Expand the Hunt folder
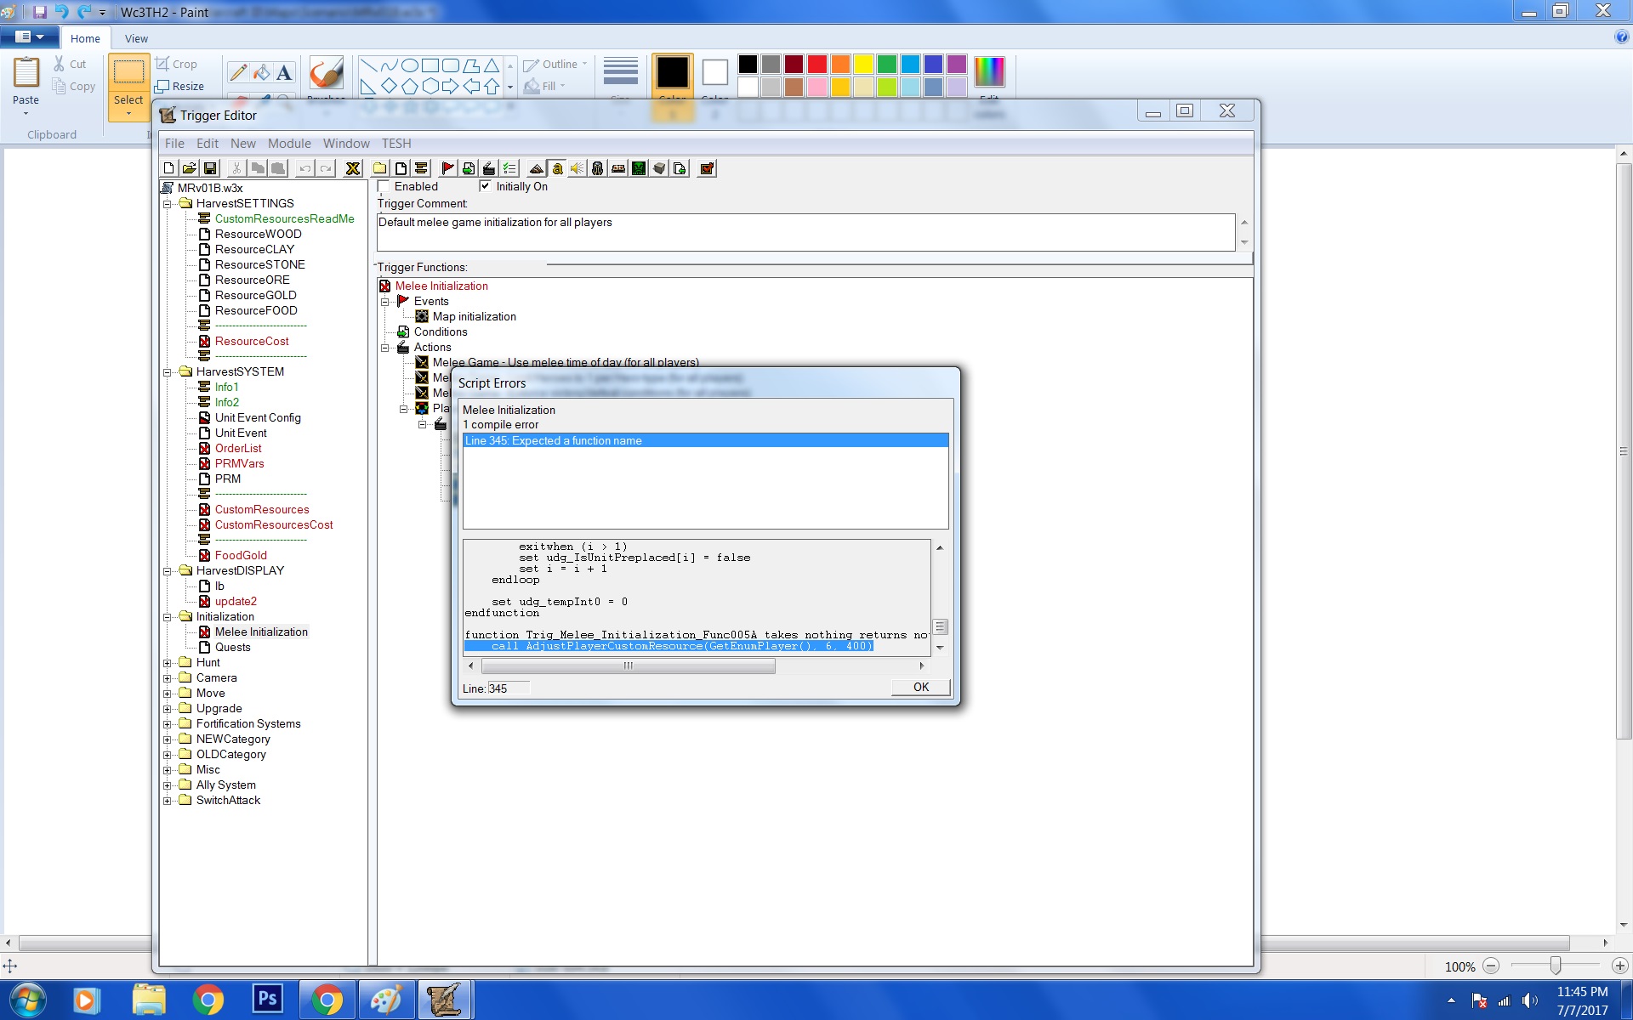 168,663
